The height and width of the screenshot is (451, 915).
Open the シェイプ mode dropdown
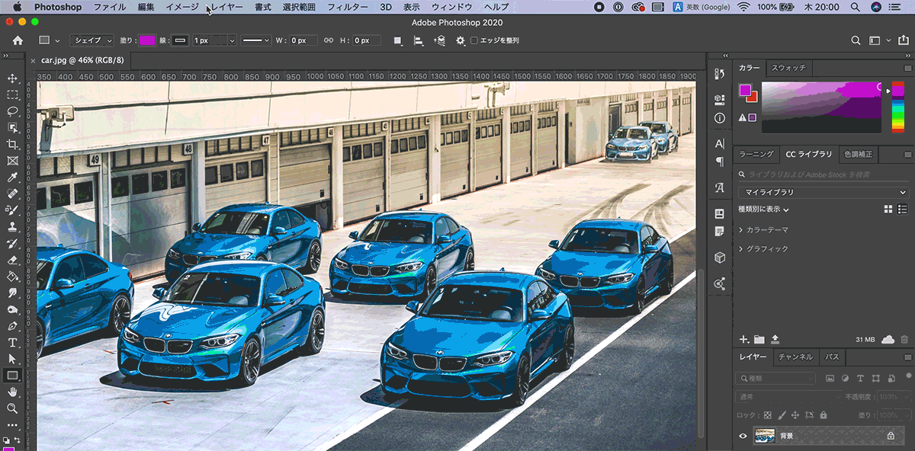coord(91,40)
